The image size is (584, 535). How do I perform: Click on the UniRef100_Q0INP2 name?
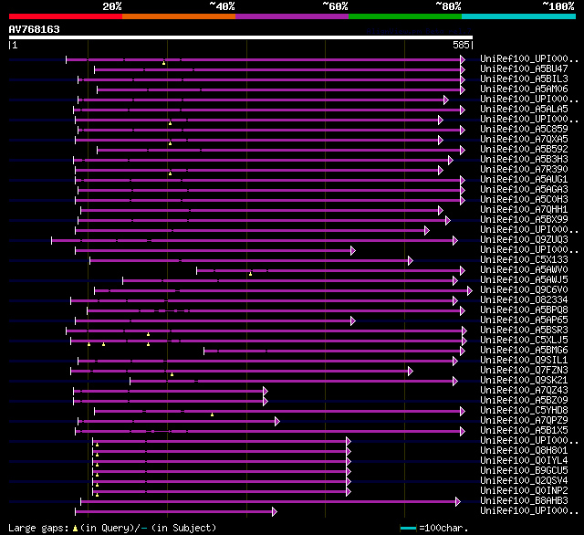click(524, 491)
